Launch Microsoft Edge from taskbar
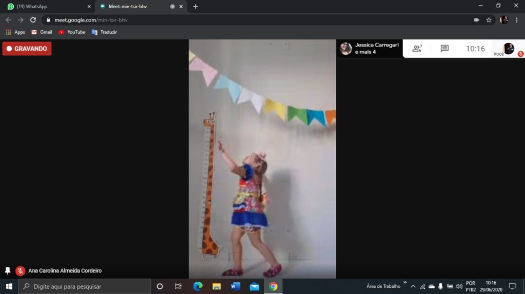Viewport: 525px width, 294px height. coord(197,286)
